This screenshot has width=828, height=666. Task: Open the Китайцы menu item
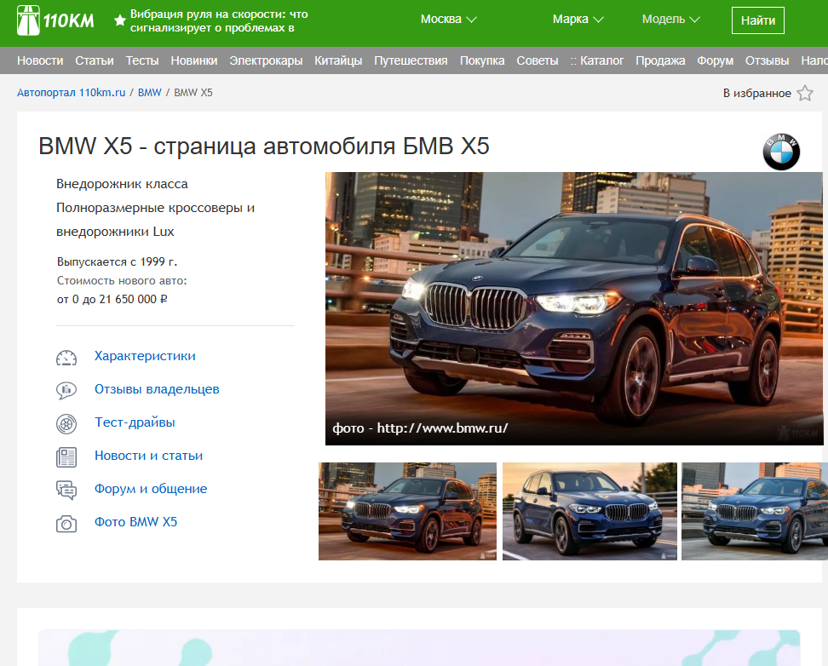click(x=338, y=60)
